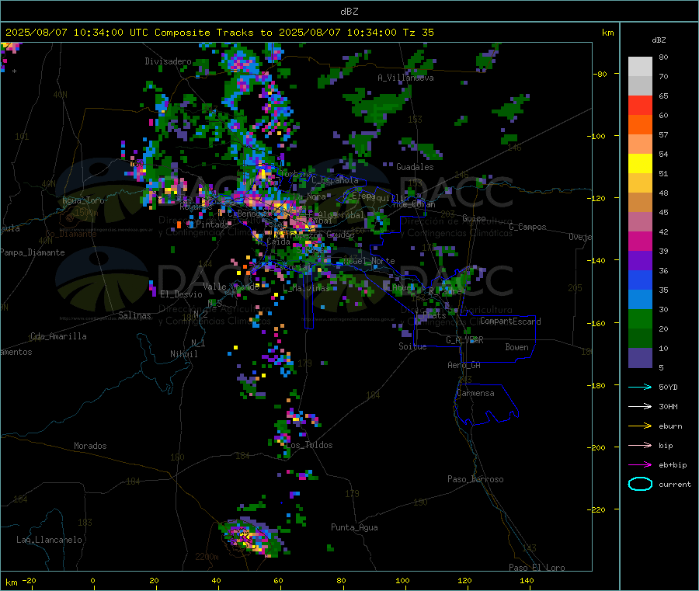Screen dimensions: 699x591
Task: Click the timestamp header text '2025/08/07 10:34:00 UTC'
Action: pyautogui.click(x=77, y=33)
